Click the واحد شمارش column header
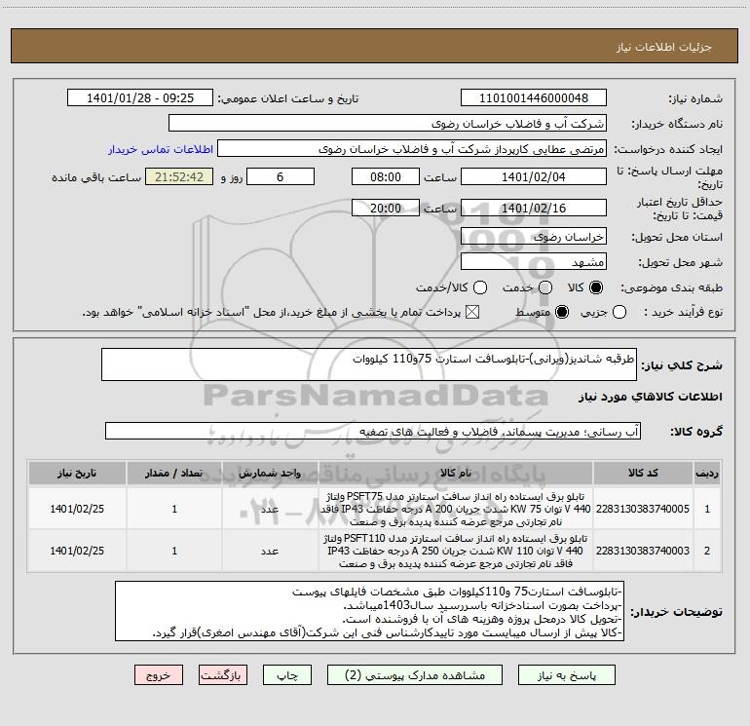The image size is (750, 726). [270, 473]
